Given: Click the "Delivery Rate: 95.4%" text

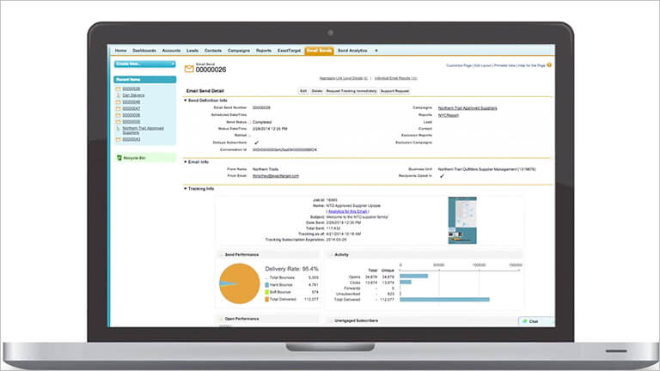Looking at the screenshot, I should pyautogui.click(x=291, y=269).
